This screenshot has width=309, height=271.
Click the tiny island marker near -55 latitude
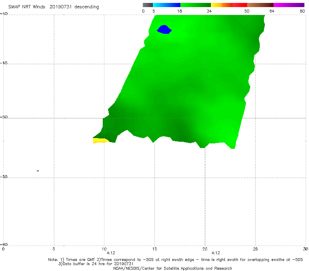click(x=38, y=171)
